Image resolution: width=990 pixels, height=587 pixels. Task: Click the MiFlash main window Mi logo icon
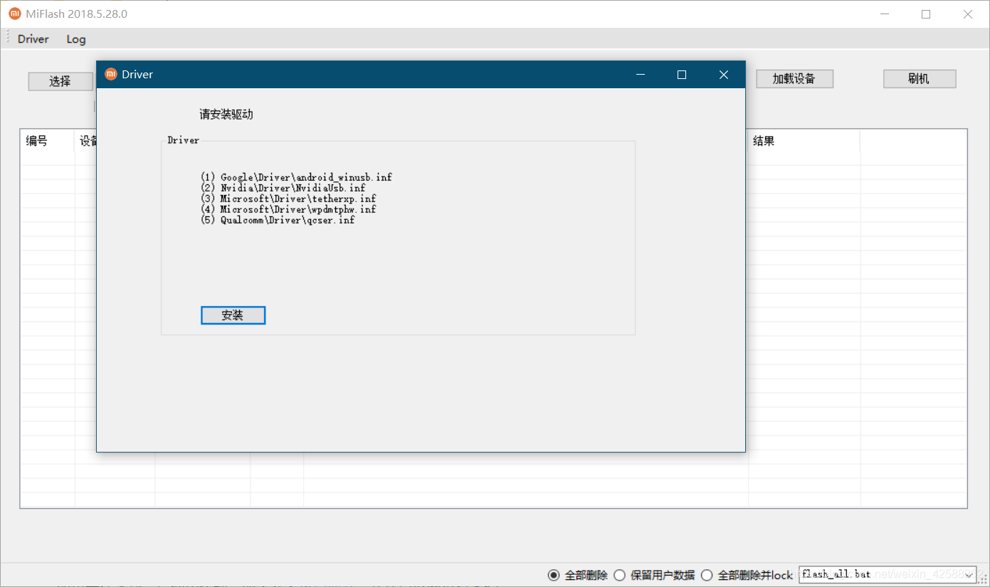click(14, 14)
